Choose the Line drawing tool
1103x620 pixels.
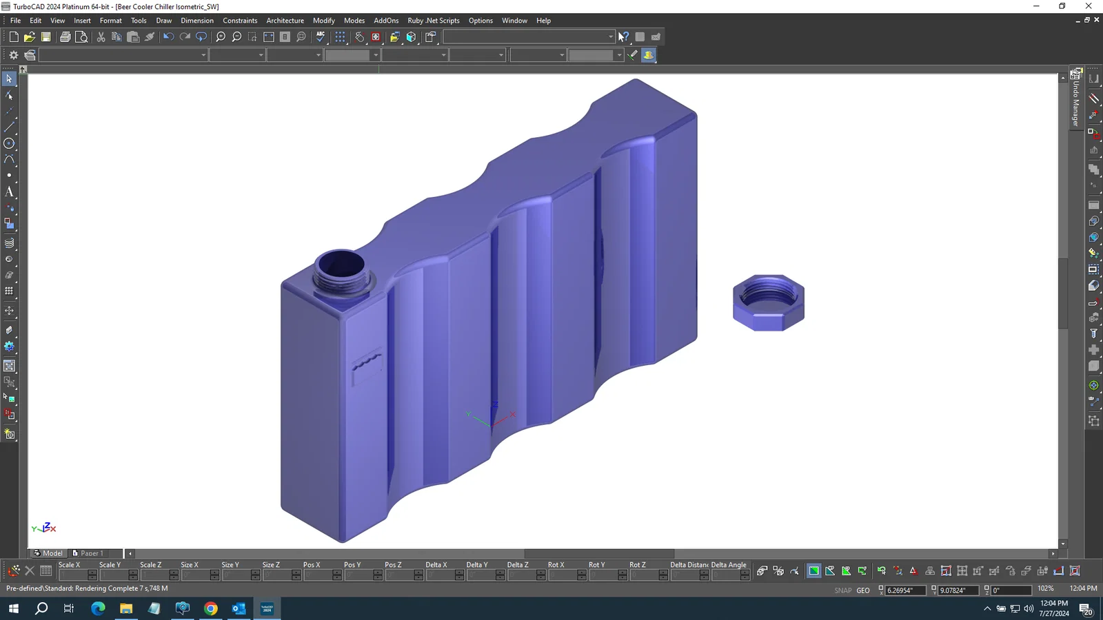tap(9, 127)
